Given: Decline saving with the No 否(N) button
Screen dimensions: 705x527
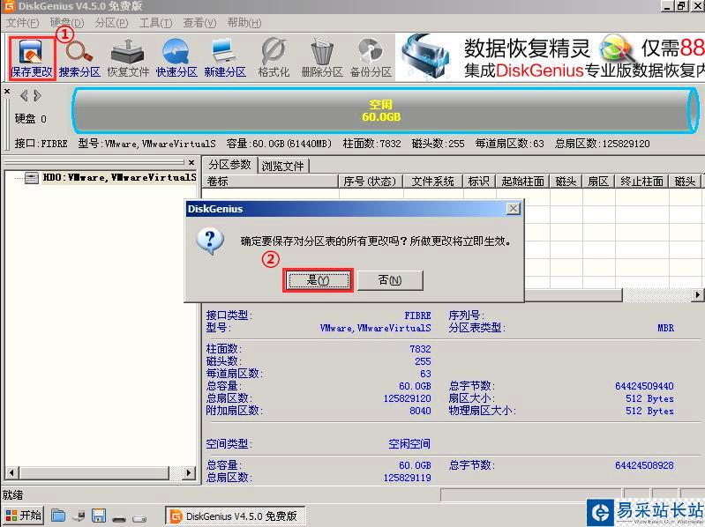Looking at the screenshot, I should pos(390,280).
